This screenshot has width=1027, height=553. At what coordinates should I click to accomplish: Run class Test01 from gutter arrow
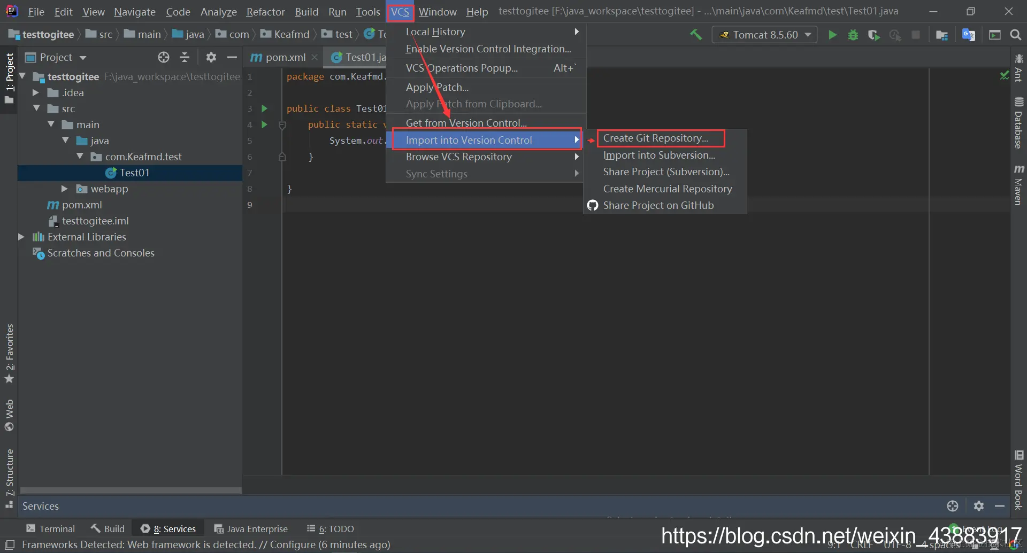264,108
